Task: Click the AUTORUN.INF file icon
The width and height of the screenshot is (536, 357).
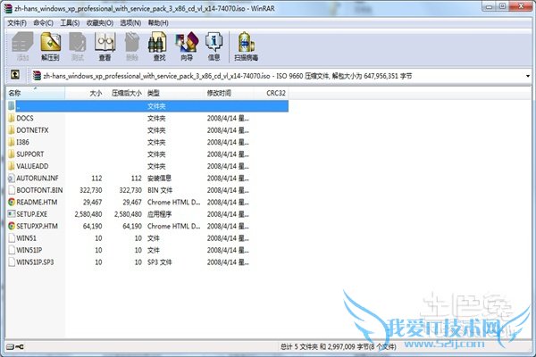Action: tap(12, 178)
